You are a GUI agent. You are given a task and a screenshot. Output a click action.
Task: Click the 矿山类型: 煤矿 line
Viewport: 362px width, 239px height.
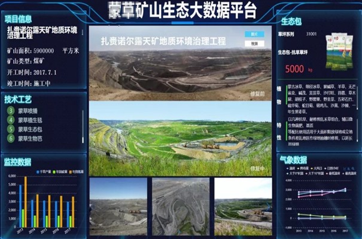pos(26,61)
